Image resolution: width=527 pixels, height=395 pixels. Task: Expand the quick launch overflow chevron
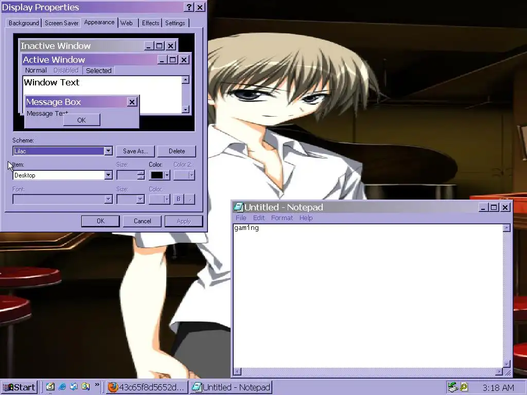97,385
